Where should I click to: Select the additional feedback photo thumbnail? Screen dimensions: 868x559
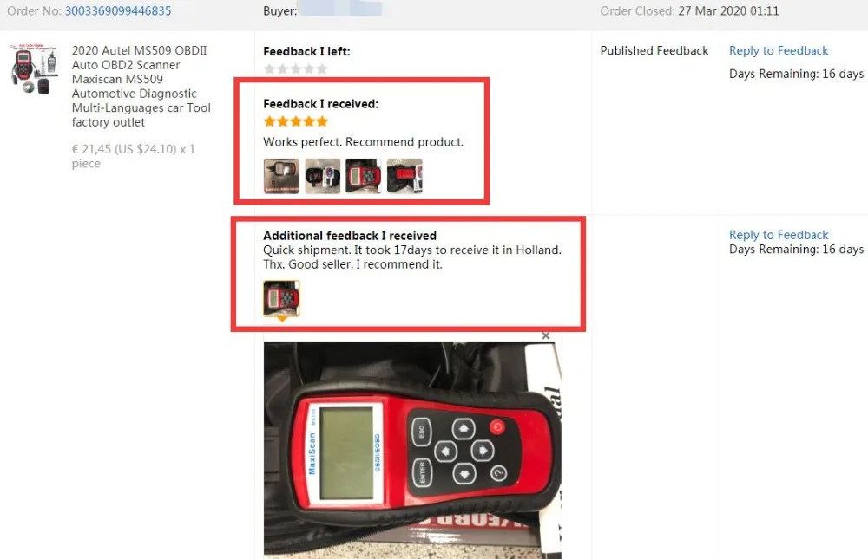point(281,298)
